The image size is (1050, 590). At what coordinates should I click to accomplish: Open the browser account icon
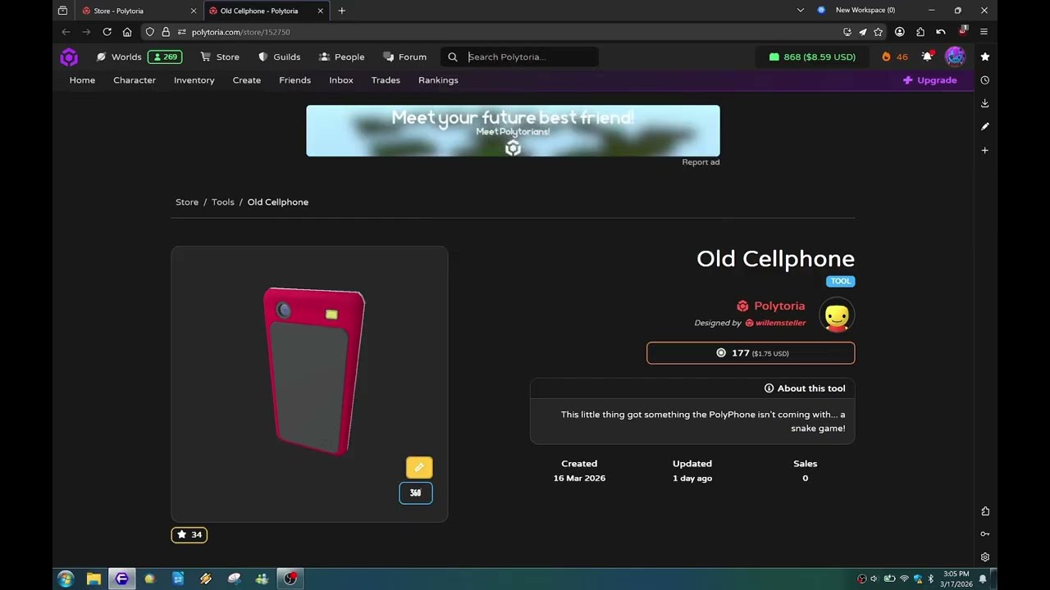coord(900,32)
